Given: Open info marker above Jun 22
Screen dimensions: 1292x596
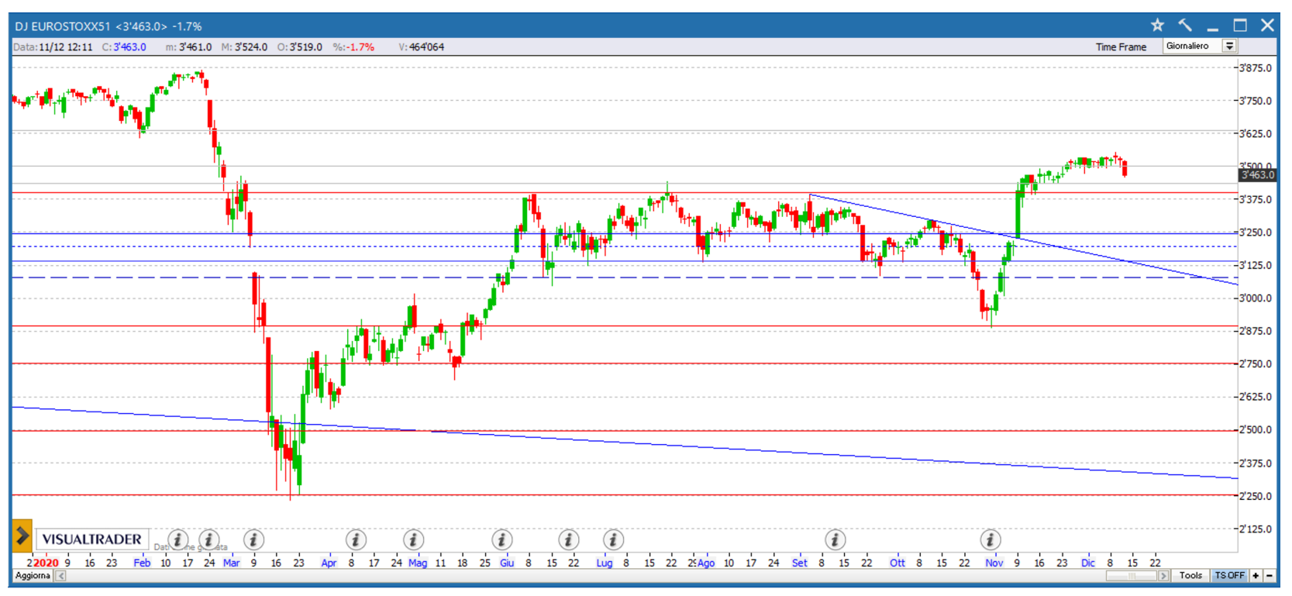Looking at the screenshot, I should coord(568,539).
